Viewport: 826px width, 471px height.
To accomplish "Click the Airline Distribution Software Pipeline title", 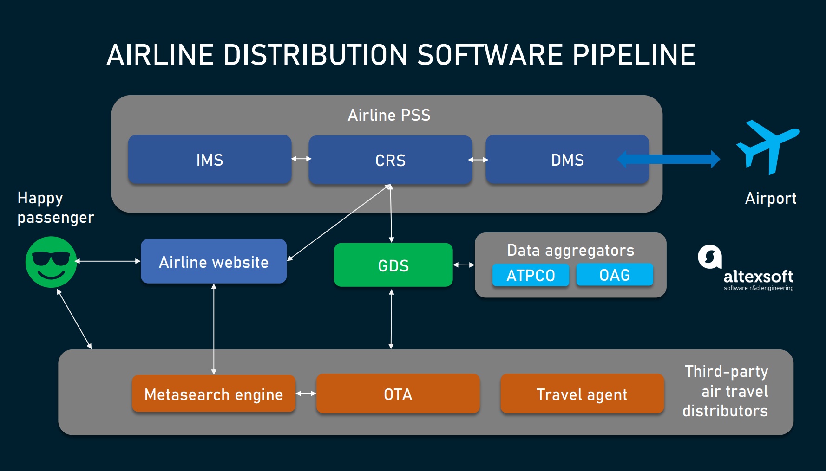I will click(401, 55).
